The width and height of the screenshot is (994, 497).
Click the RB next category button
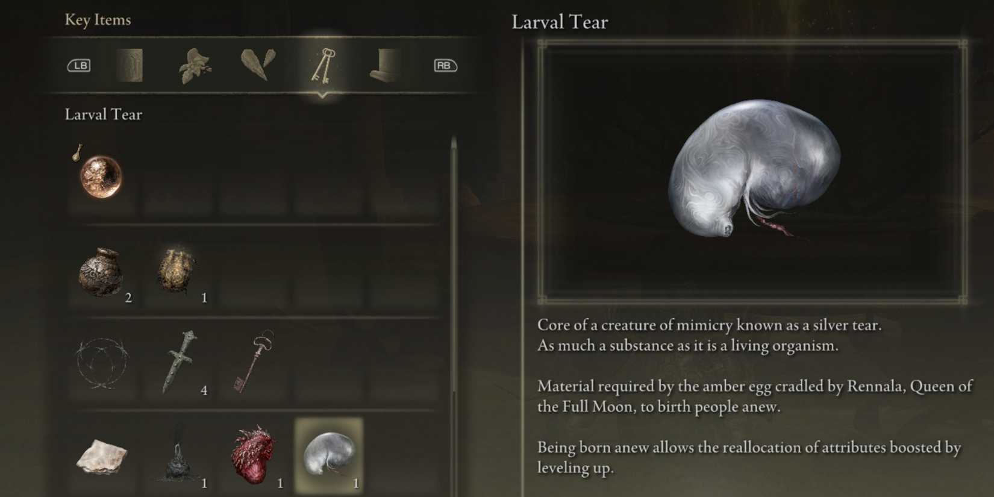[x=445, y=65]
